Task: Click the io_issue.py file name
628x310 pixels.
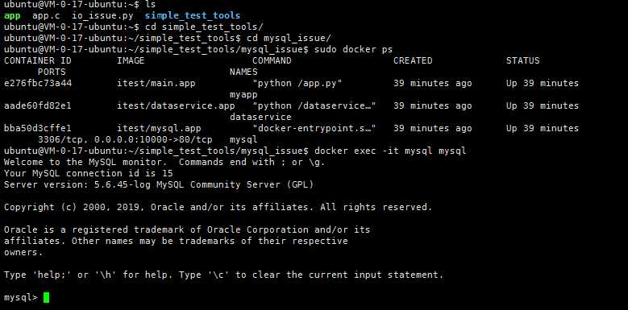Action: point(97,15)
